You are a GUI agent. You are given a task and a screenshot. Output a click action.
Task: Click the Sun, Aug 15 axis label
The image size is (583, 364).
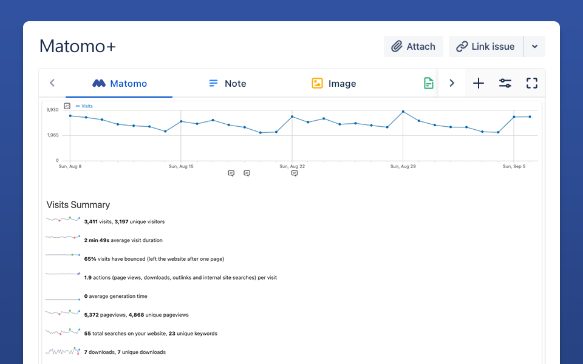tap(181, 166)
